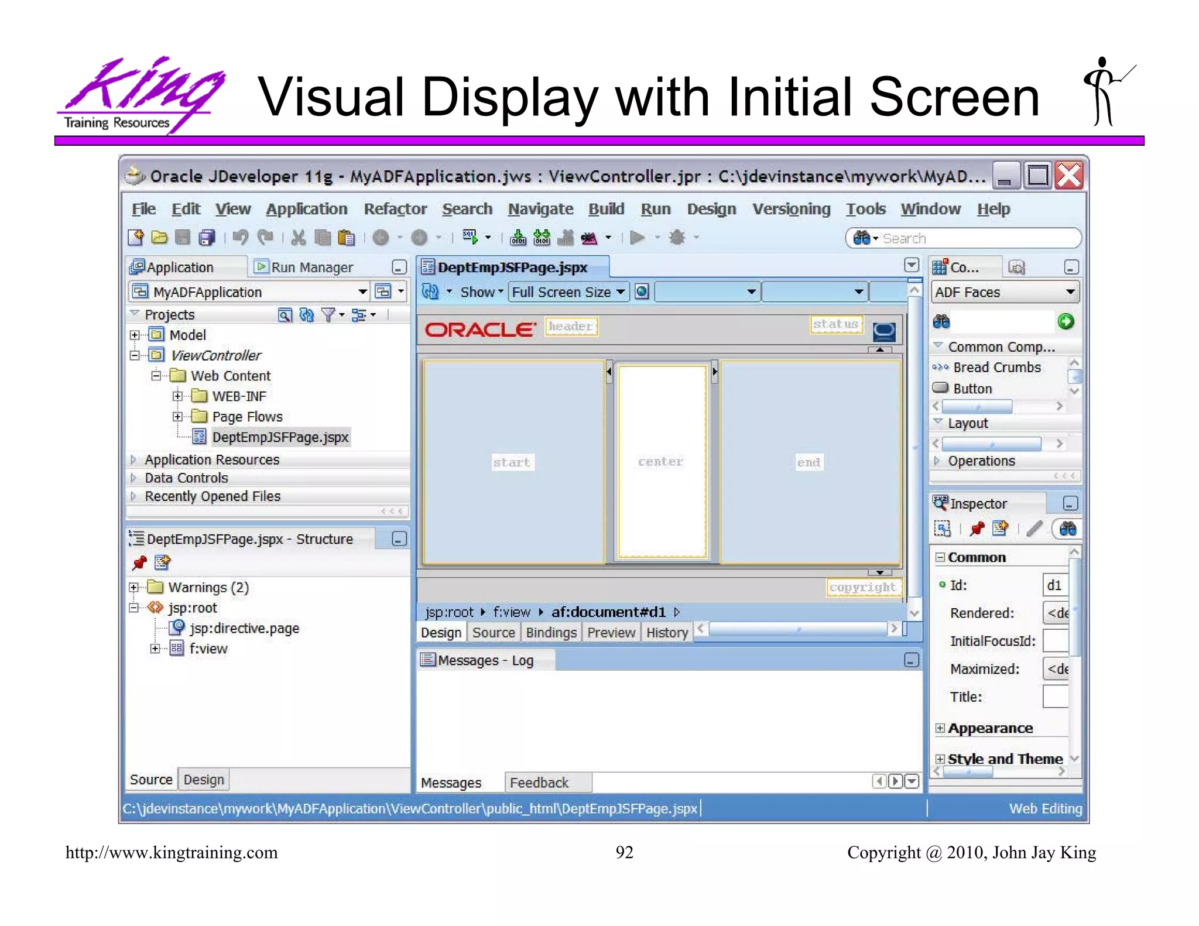The width and height of the screenshot is (1199, 926).
Task: Click the Paste clipboard icon
Action: coord(347,237)
